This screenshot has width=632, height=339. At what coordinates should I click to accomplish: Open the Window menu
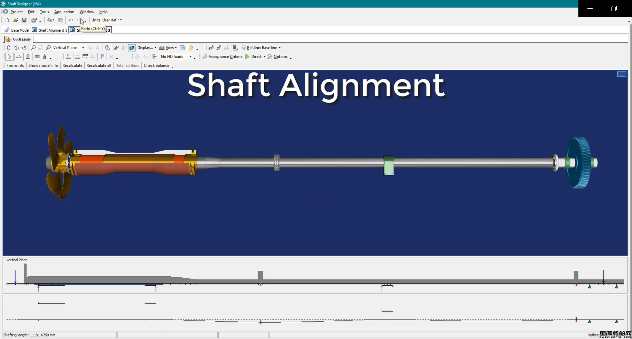pos(87,12)
